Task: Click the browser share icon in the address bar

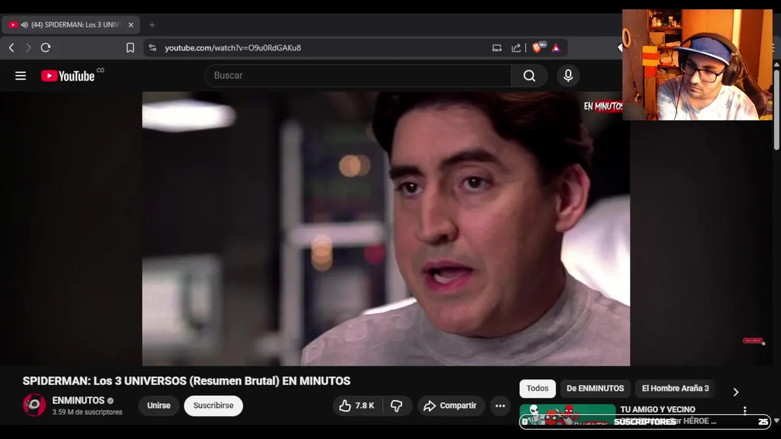Action: (x=516, y=48)
